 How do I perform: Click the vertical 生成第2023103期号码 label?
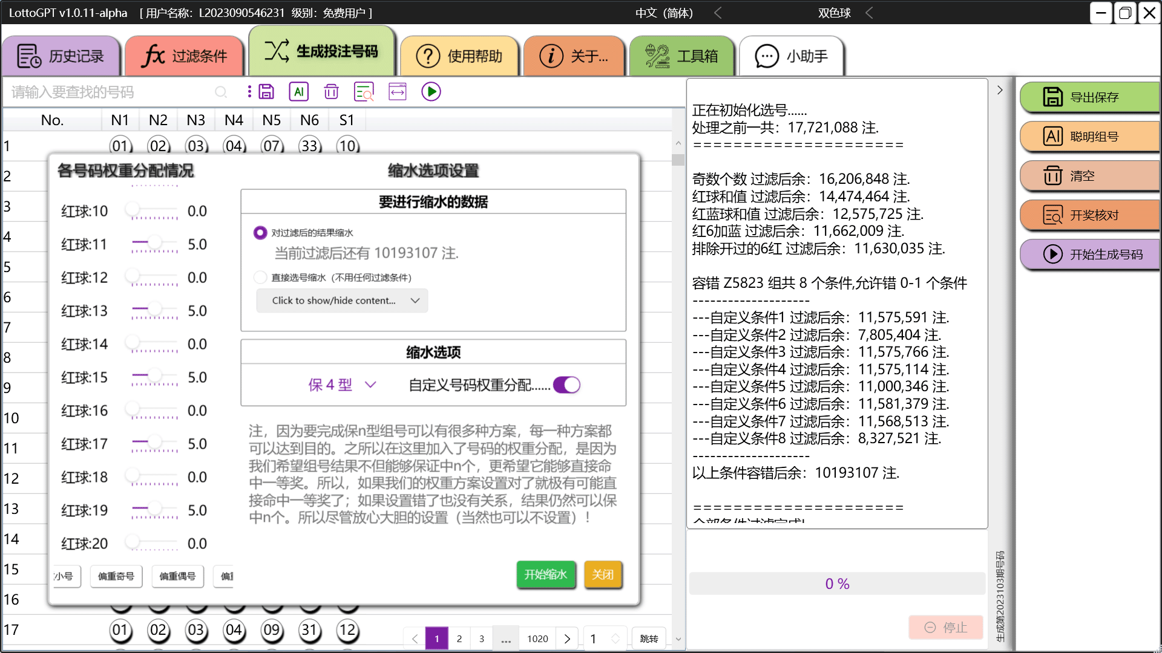coord(1000,596)
